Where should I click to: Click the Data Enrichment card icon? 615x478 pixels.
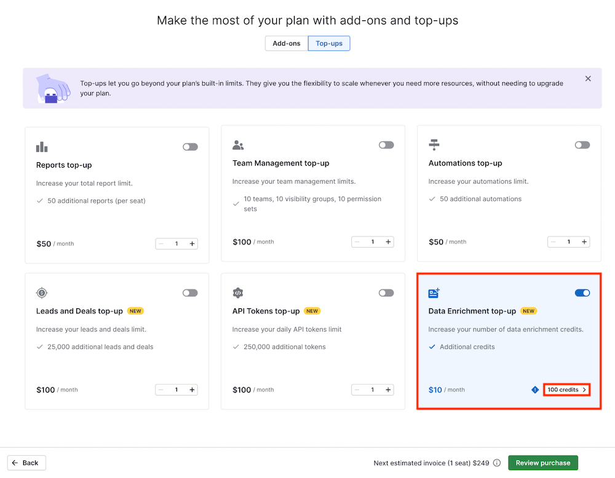[434, 293]
